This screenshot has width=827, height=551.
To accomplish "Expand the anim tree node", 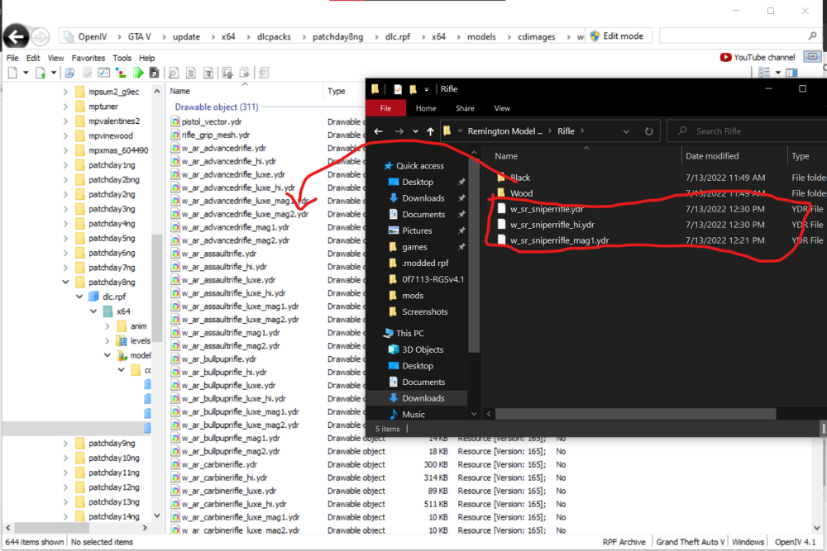I will (x=108, y=326).
